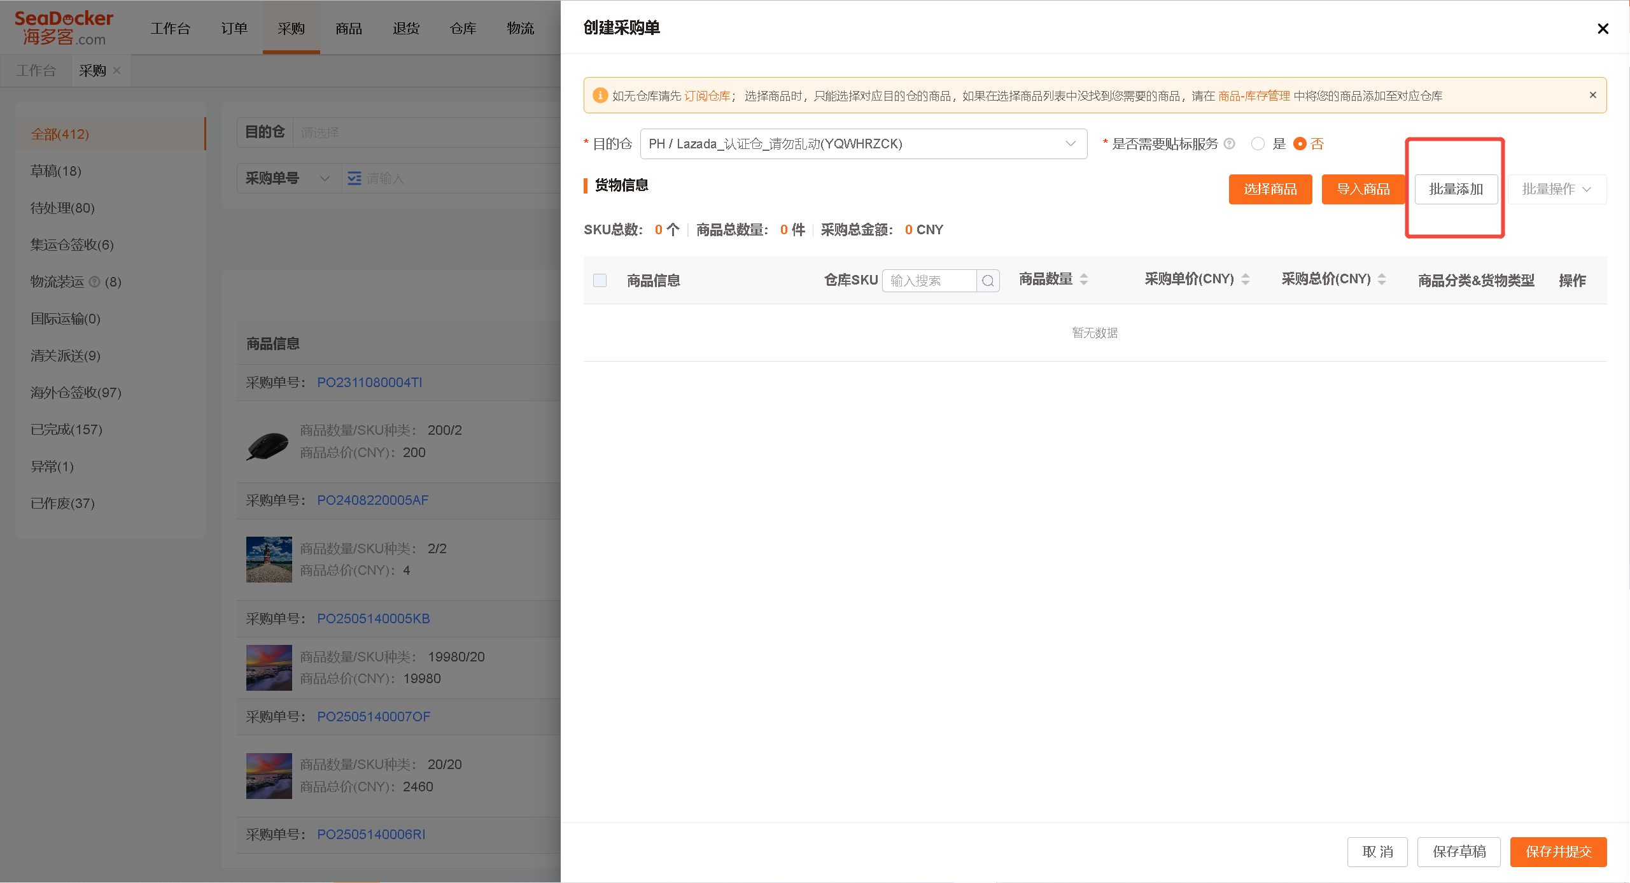Click the info icon in the notice banner
The image size is (1630, 883).
click(600, 95)
